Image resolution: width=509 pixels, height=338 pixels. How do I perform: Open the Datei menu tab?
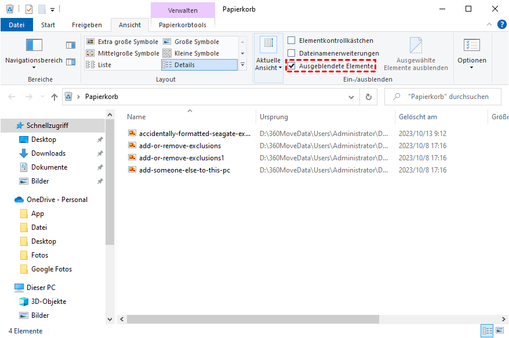pyautogui.click(x=17, y=25)
